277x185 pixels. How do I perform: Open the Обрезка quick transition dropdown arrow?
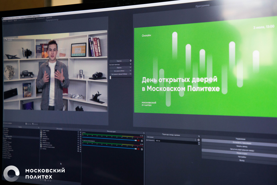pyautogui.click(x=130, y=67)
